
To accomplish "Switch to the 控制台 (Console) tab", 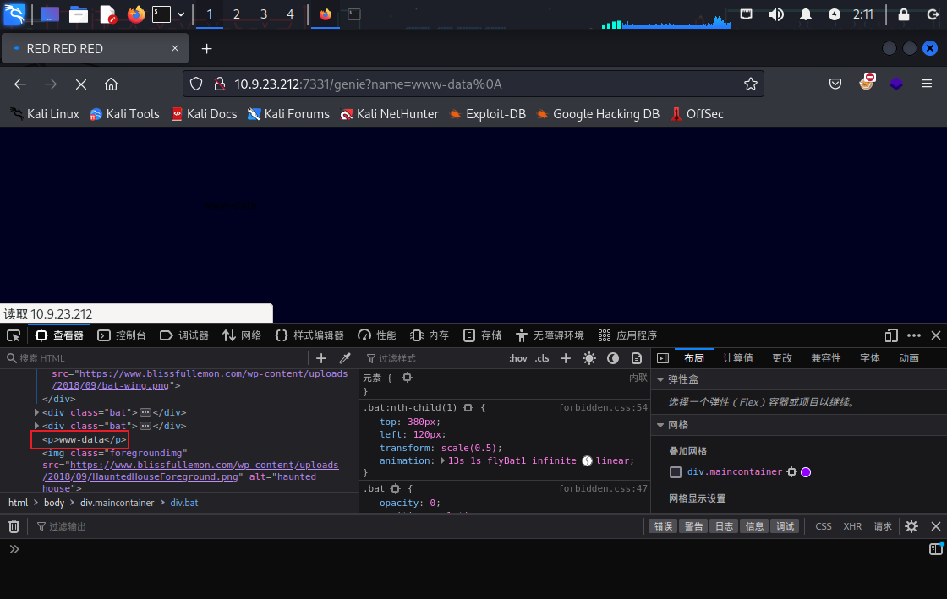I will [x=122, y=335].
